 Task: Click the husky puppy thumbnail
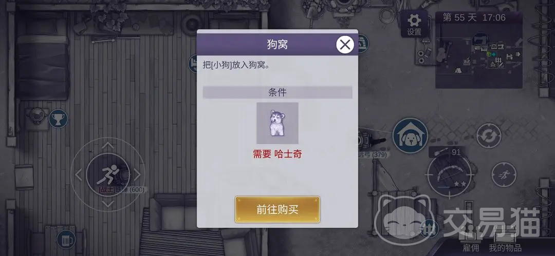point(277,123)
